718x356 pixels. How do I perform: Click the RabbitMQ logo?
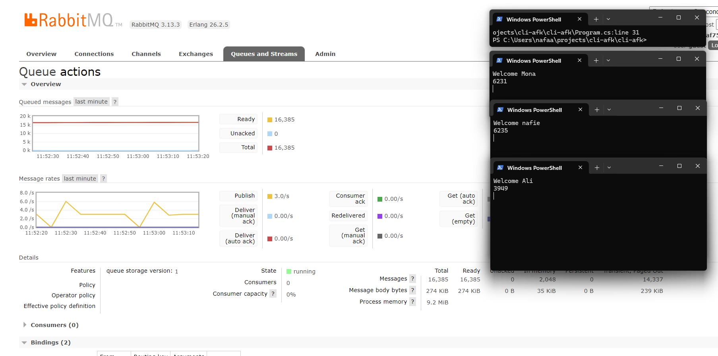click(73, 20)
